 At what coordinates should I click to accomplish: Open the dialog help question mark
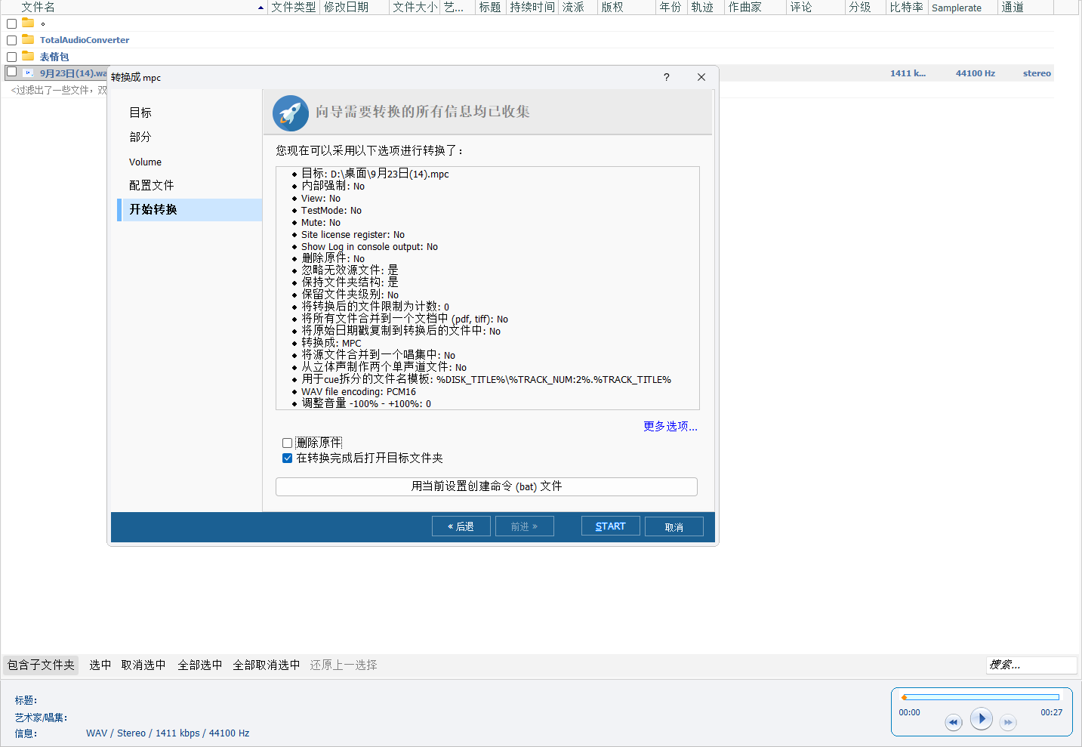pos(666,77)
